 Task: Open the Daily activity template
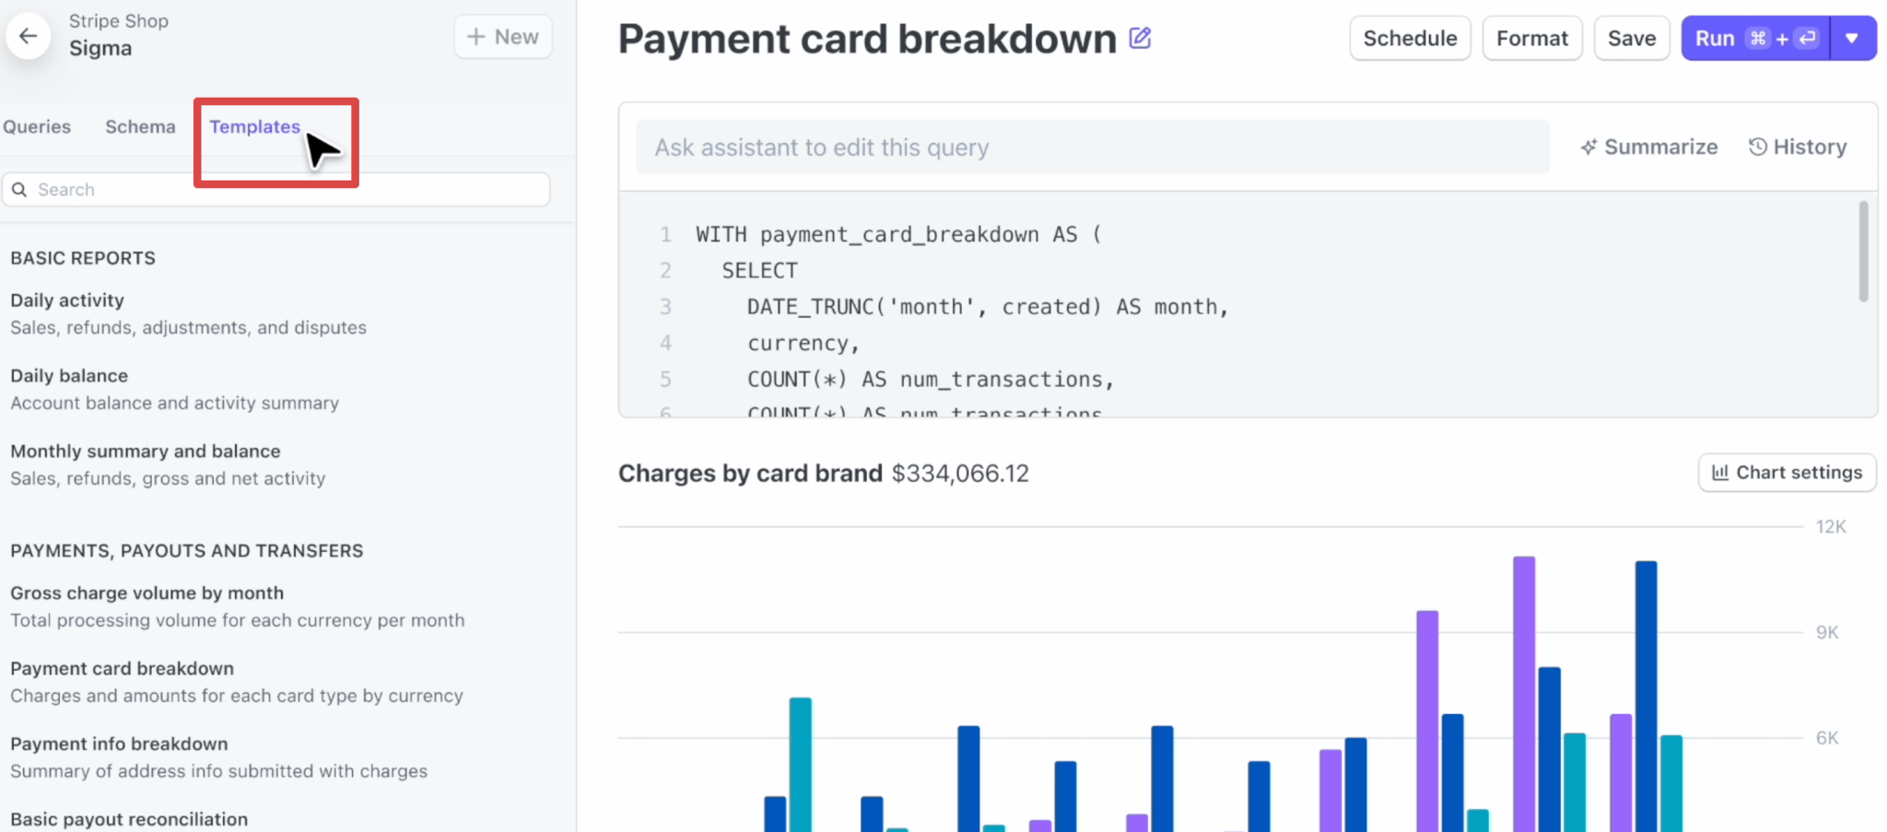click(x=66, y=299)
